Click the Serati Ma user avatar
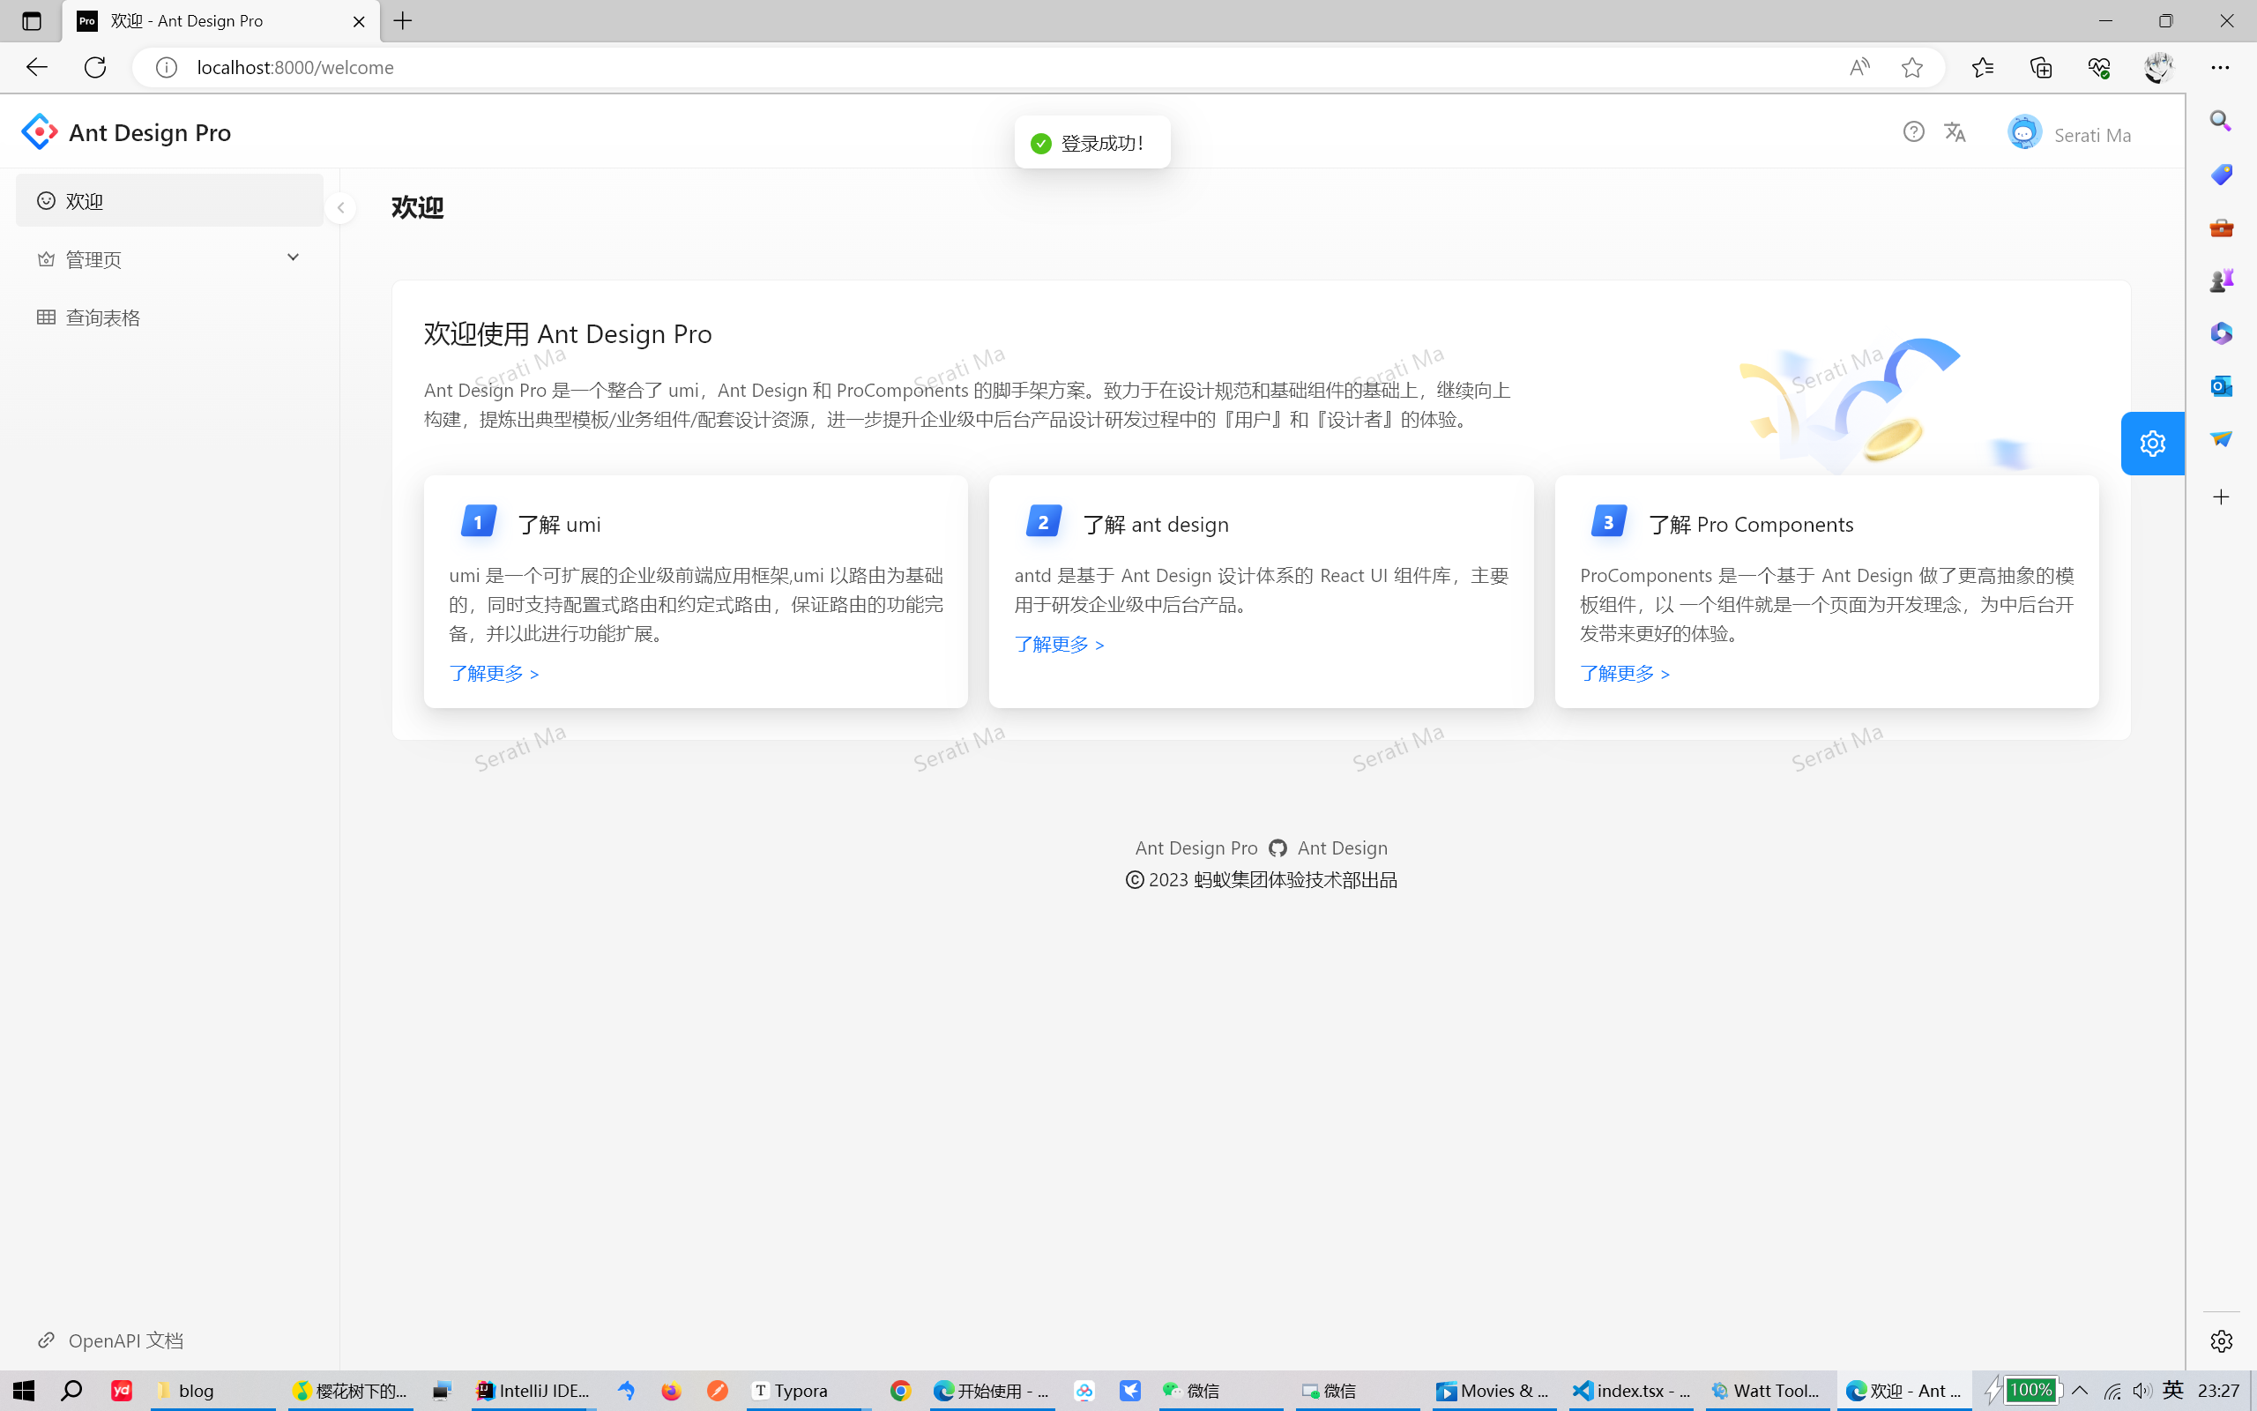This screenshot has width=2257, height=1411. coord(2024,132)
